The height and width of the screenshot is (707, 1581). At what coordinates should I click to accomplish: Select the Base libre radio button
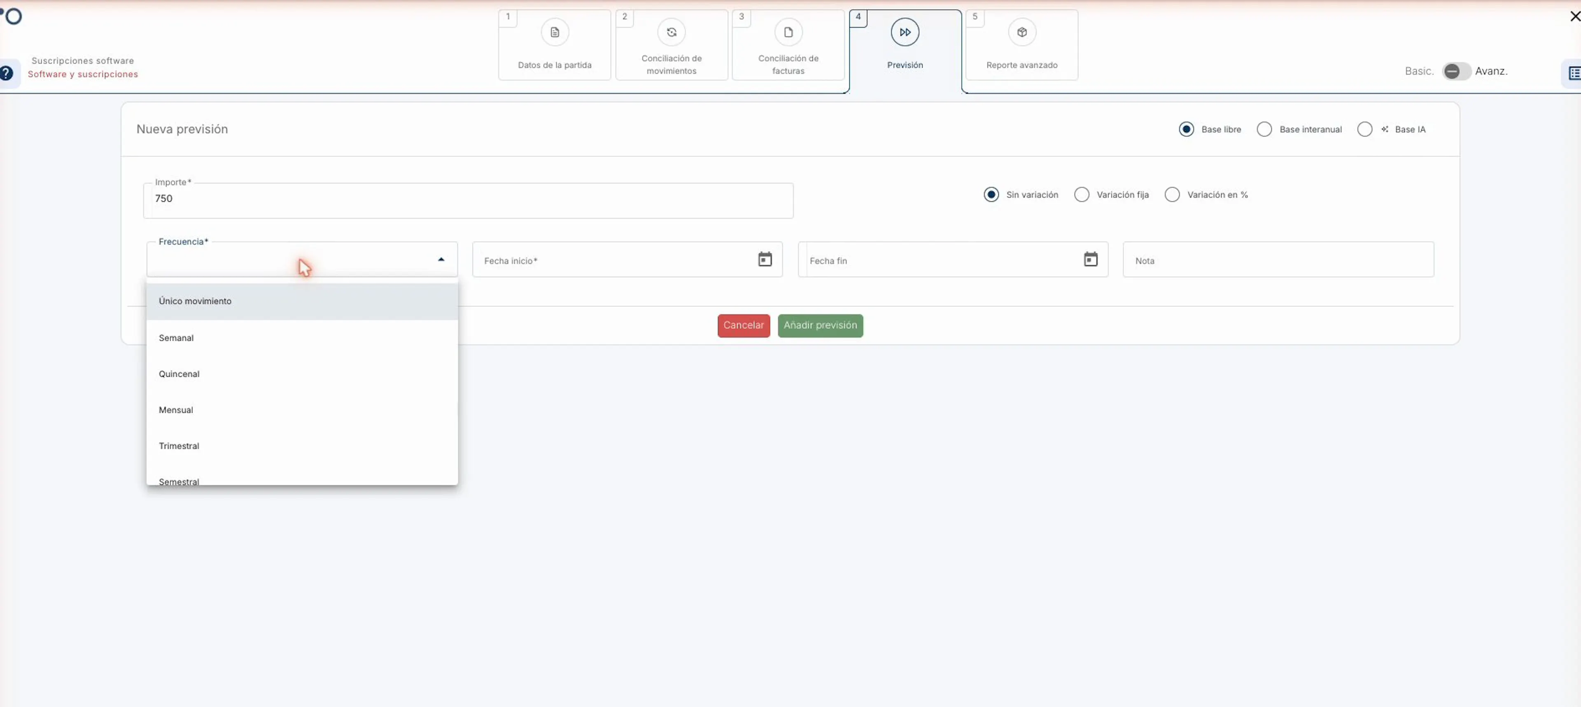pyautogui.click(x=1186, y=129)
